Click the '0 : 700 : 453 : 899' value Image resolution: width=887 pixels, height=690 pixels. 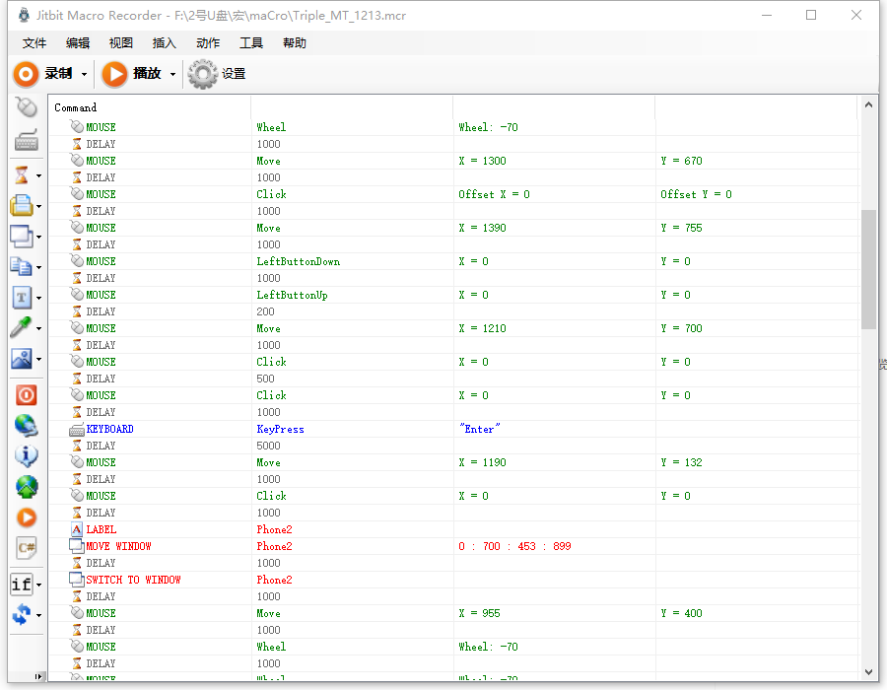point(514,546)
